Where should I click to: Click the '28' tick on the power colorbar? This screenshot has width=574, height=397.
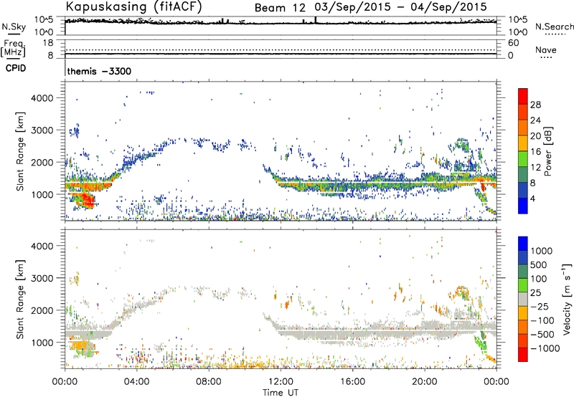[x=535, y=105]
